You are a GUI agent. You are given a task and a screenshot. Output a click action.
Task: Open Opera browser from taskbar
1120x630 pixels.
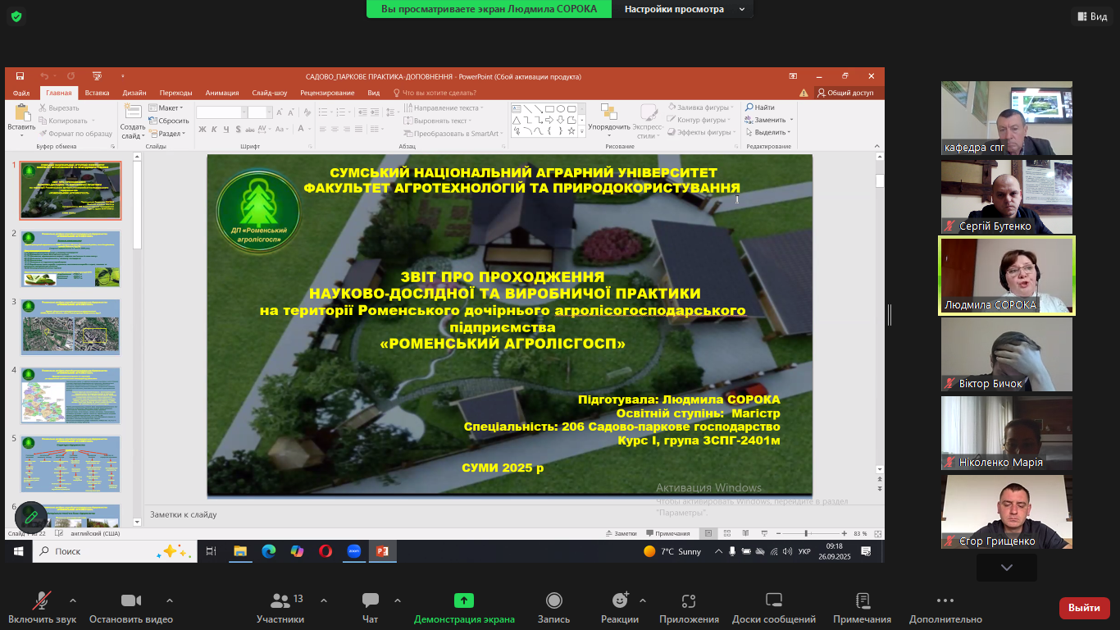(326, 551)
